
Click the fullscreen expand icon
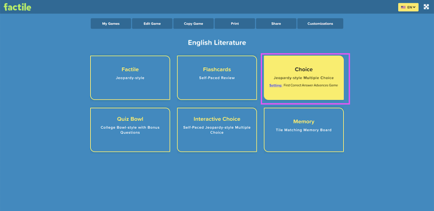pyautogui.click(x=426, y=7)
